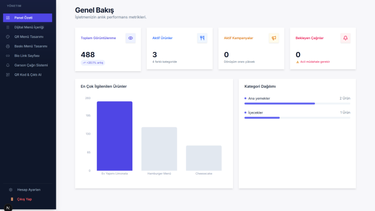Click the warning triangle beside Acil müdahale gerekir
The height and width of the screenshot is (211, 375).
pos(297,62)
